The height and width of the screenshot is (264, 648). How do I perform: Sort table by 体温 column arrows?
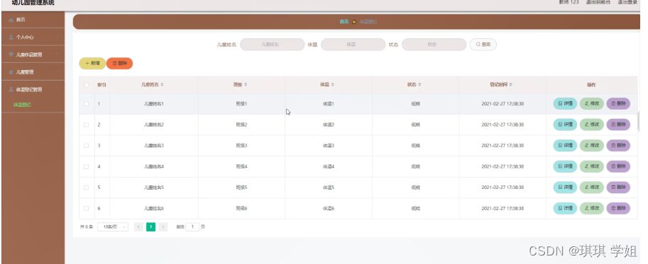click(333, 84)
